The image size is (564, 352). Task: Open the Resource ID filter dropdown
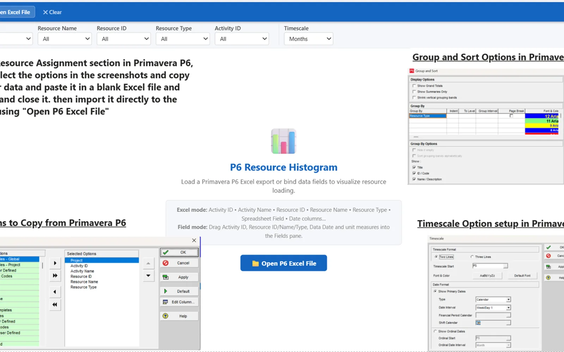124,39
